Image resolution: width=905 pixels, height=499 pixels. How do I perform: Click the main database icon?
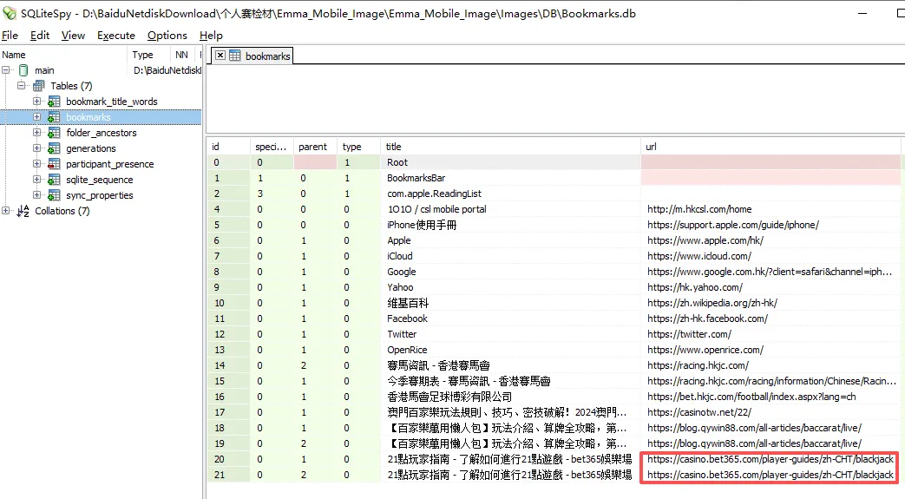(23, 70)
